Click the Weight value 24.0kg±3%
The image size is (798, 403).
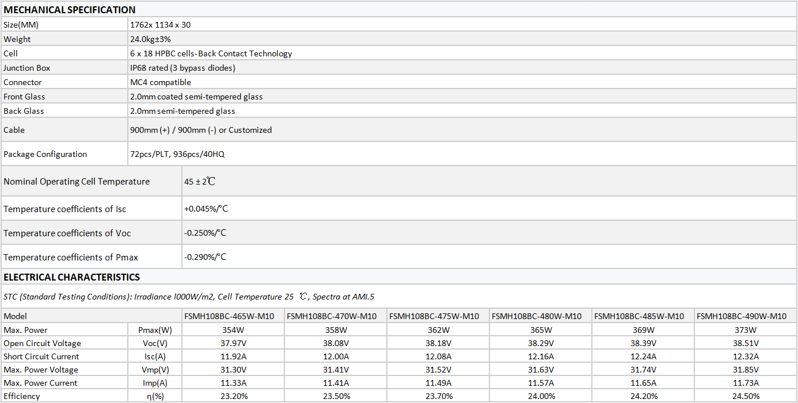(x=150, y=39)
